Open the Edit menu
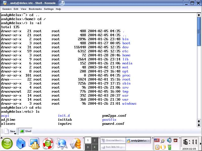The height and width of the screenshot is (151, 202). click(x=16, y=9)
